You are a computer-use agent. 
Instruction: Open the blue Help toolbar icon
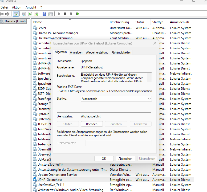click(44, 14)
